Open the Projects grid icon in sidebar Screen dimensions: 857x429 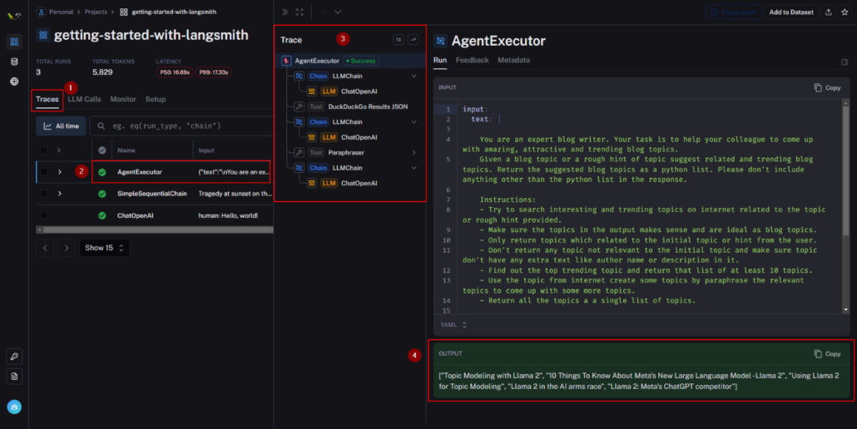pyautogui.click(x=14, y=42)
